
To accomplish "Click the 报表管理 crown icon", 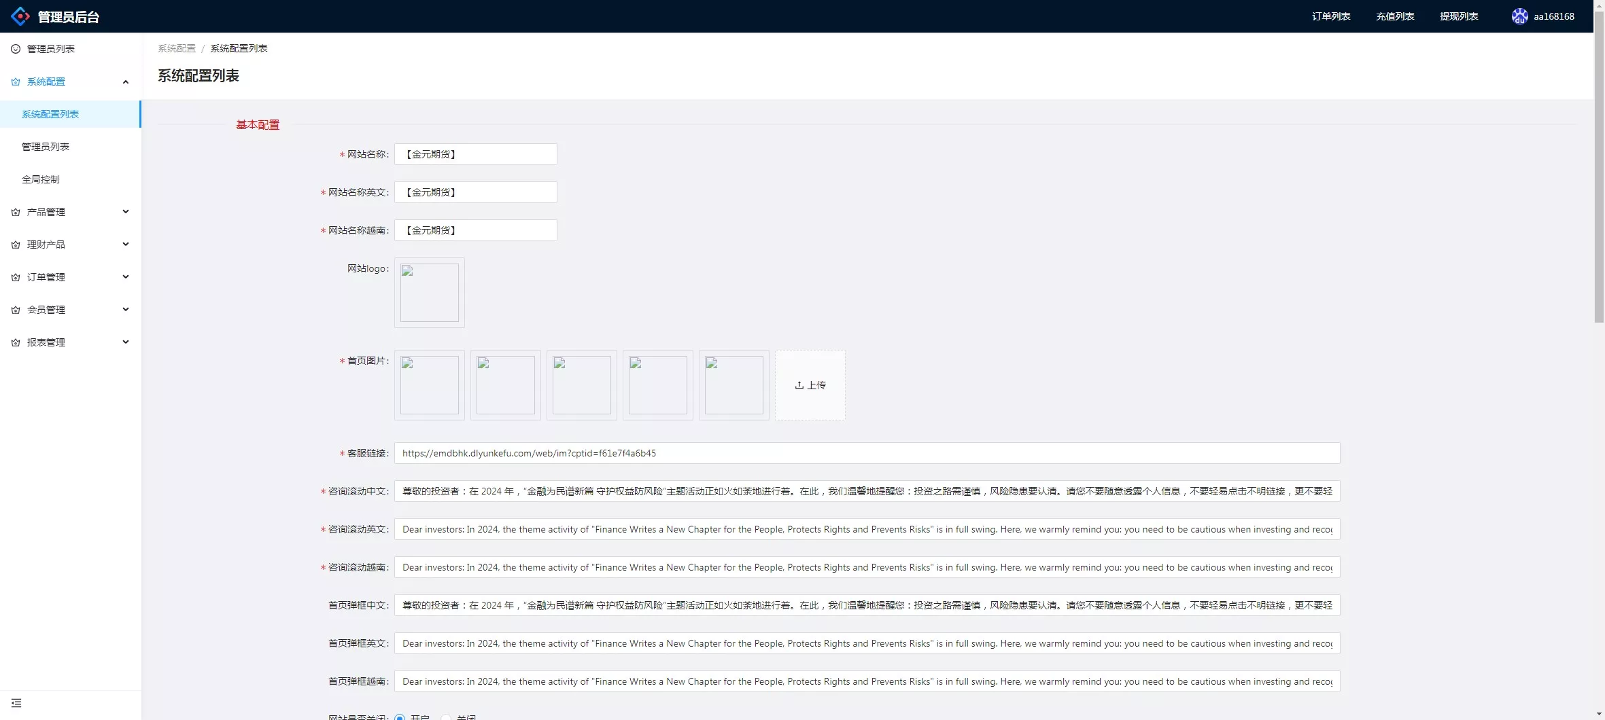I will [16, 342].
